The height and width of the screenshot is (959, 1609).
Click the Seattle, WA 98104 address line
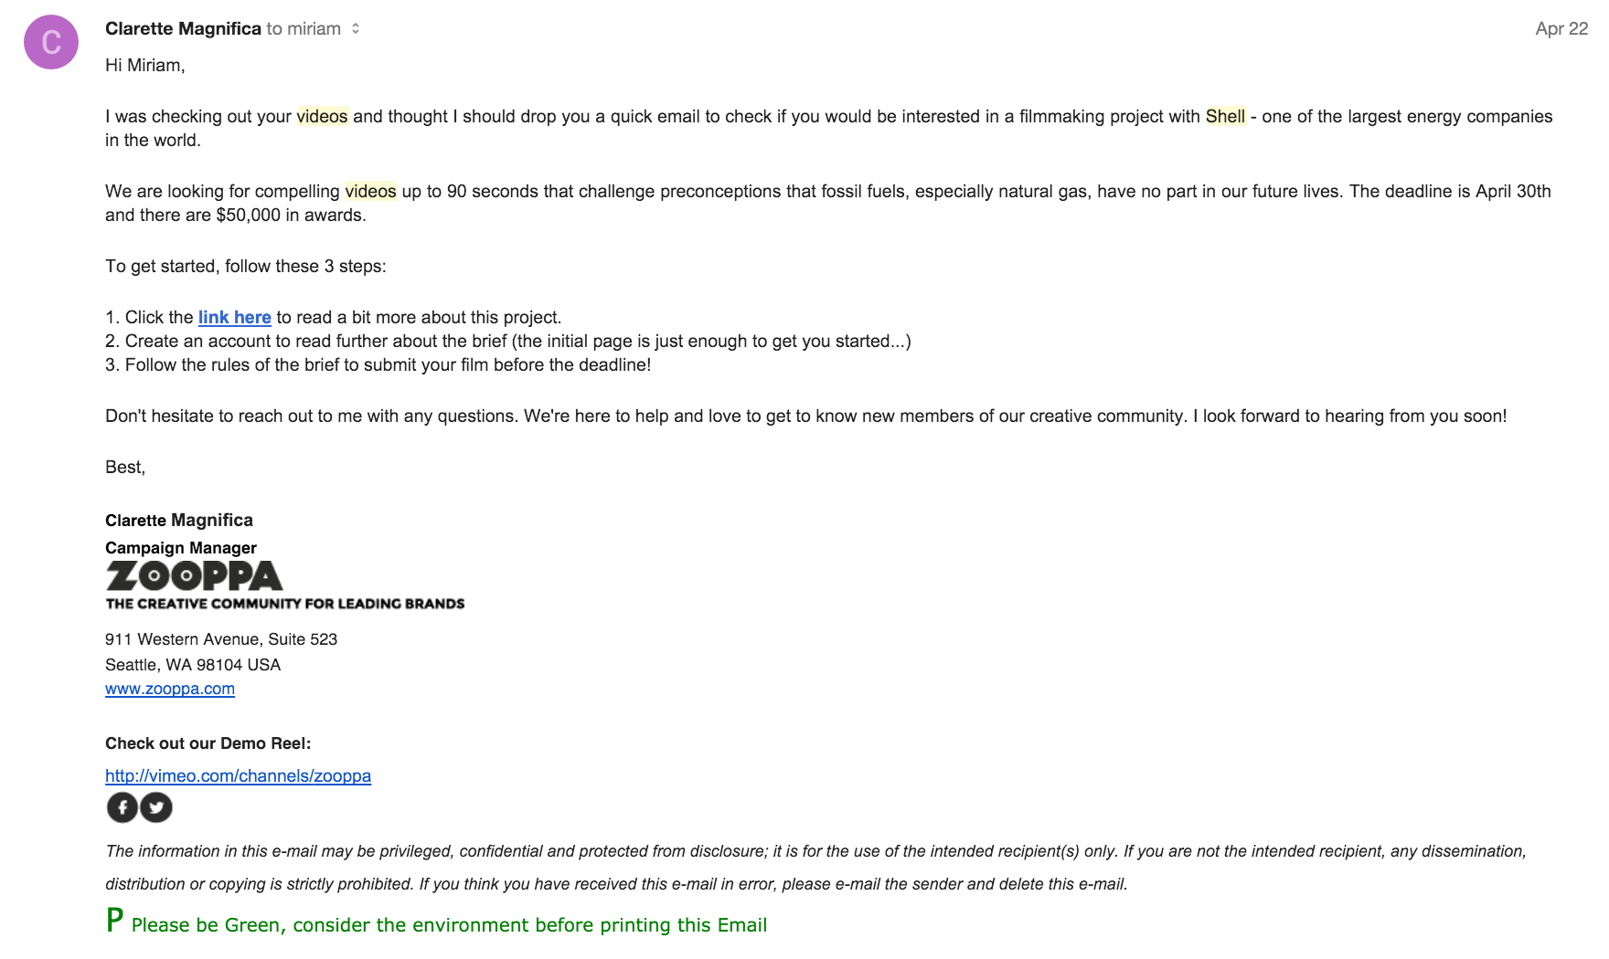(193, 665)
